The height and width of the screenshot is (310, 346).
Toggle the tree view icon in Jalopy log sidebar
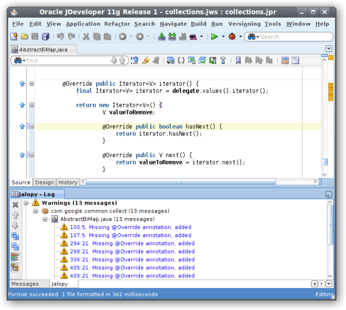point(15,268)
